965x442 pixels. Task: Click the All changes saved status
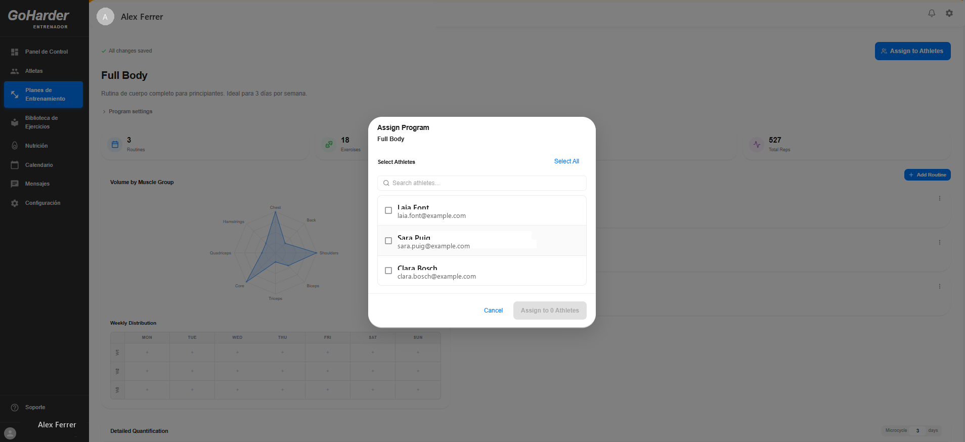point(126,51)
